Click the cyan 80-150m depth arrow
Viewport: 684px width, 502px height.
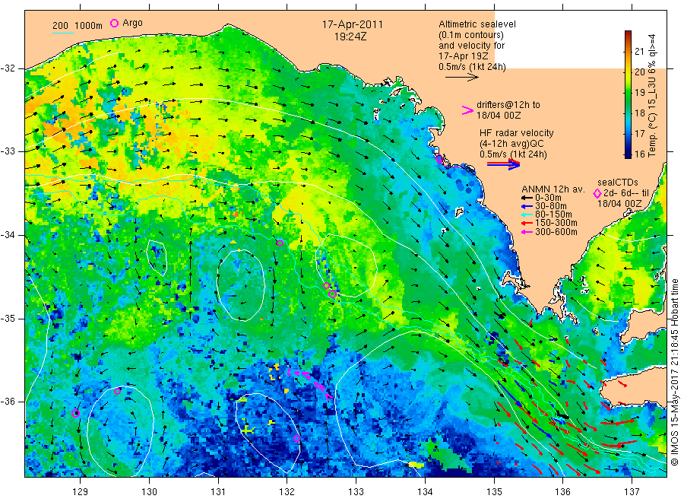point(527,214)
